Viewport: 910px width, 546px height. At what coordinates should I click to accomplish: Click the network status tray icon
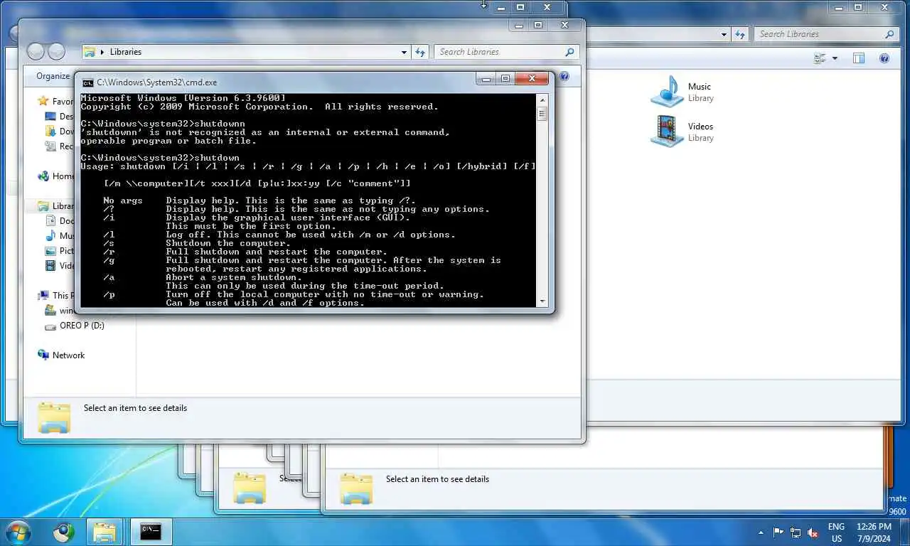[796, 532]
